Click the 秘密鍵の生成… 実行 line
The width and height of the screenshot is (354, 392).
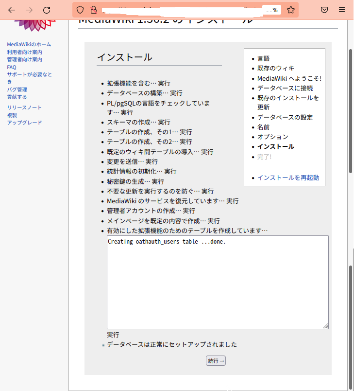point(135,181)
